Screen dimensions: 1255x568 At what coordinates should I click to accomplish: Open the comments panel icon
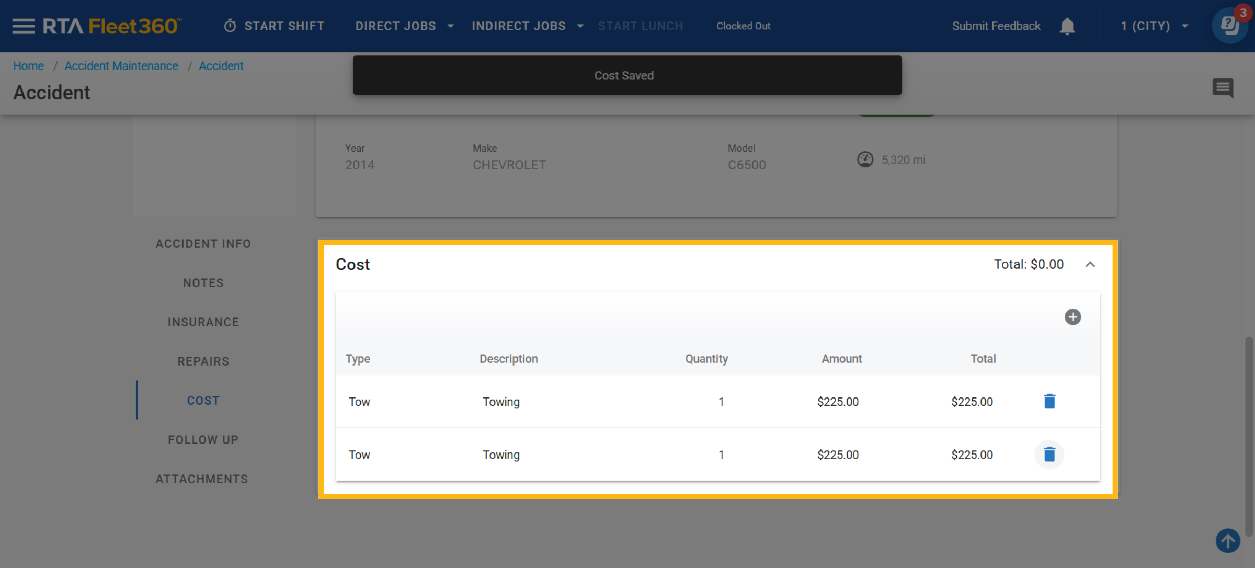1223,88
